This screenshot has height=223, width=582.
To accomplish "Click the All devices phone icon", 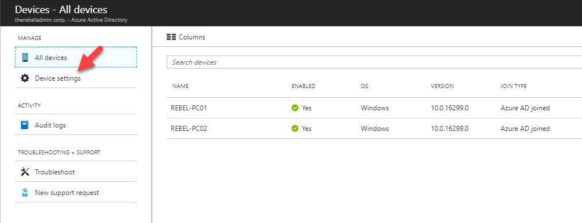I will point(25,57).
